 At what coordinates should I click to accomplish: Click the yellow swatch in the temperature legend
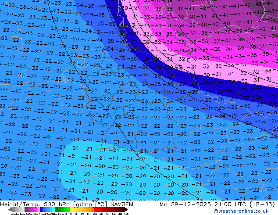pyautogui.click(x=71, y=210)
